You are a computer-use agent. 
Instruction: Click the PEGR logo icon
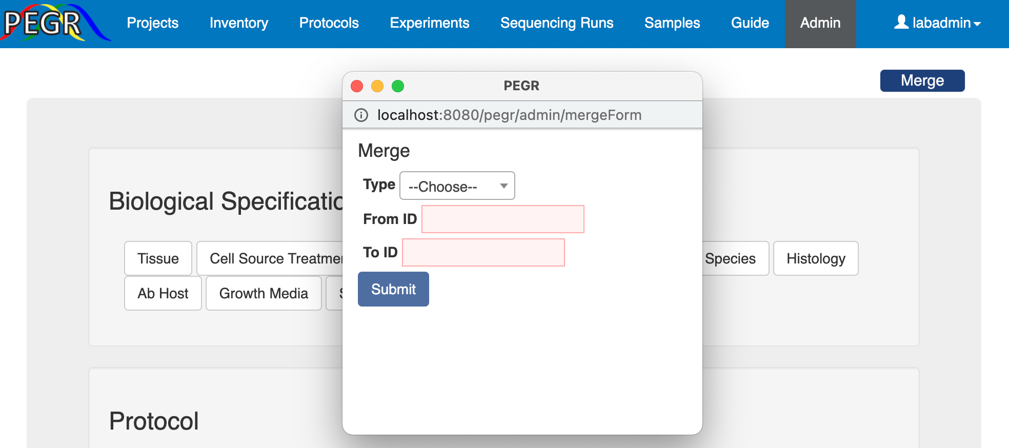coord(54,23)
